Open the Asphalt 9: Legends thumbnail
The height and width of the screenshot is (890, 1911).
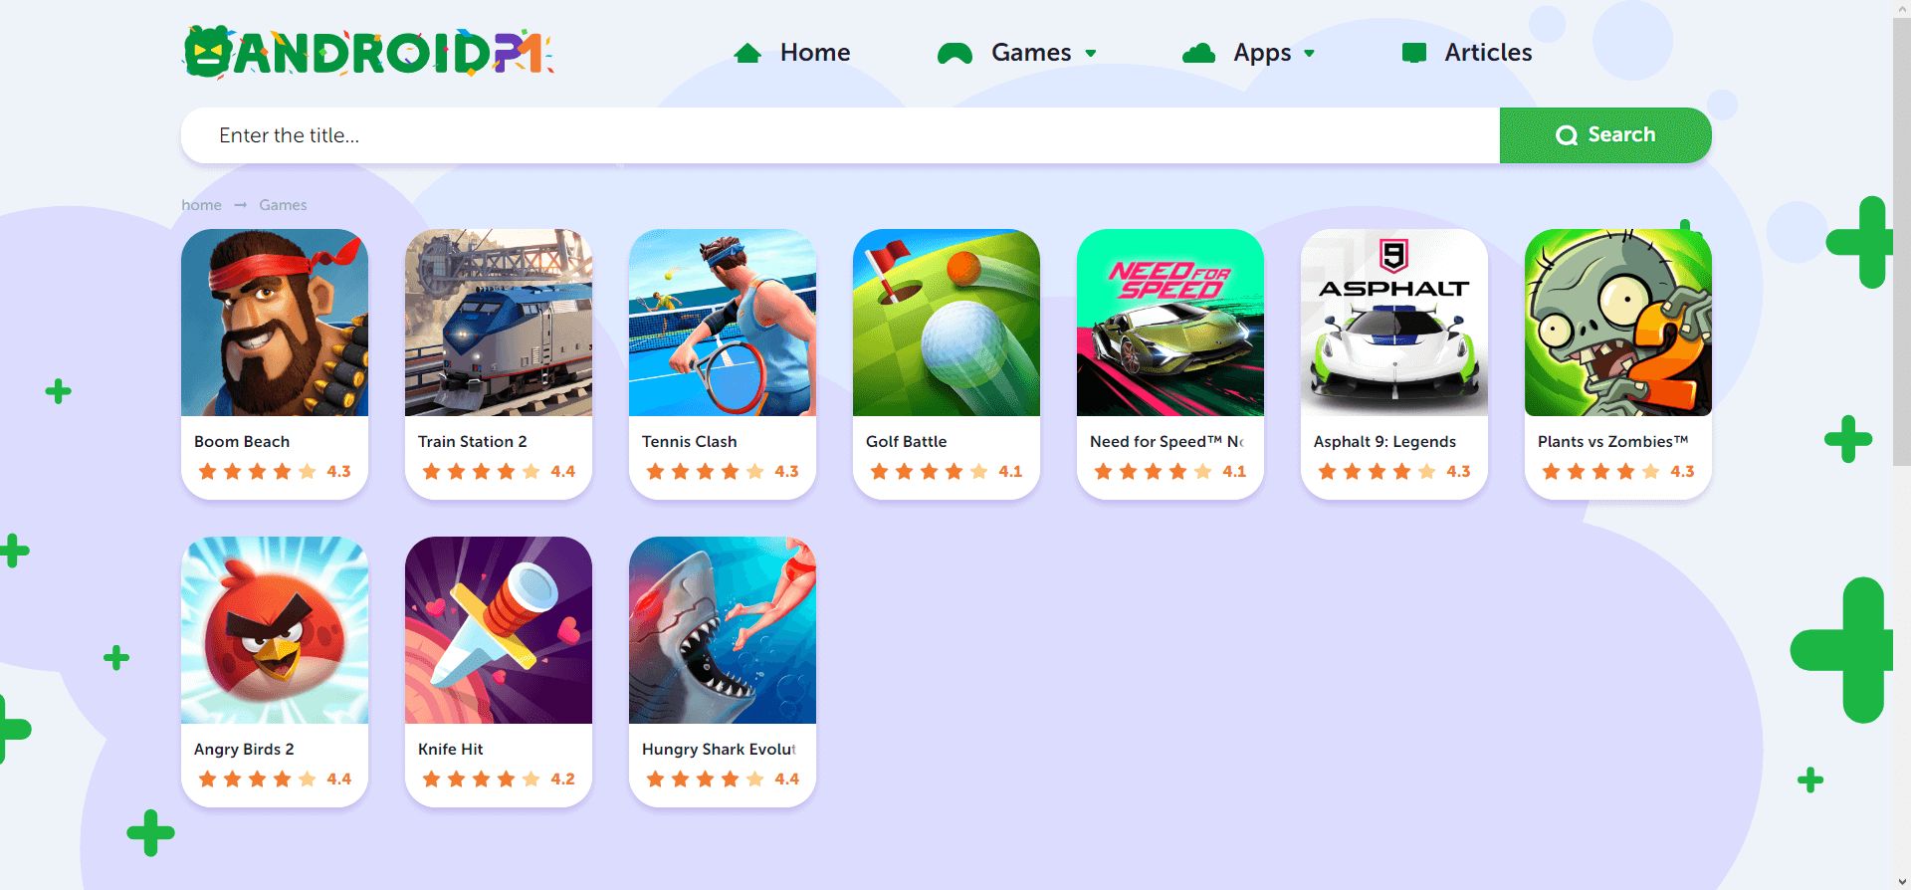[1394, 323]
